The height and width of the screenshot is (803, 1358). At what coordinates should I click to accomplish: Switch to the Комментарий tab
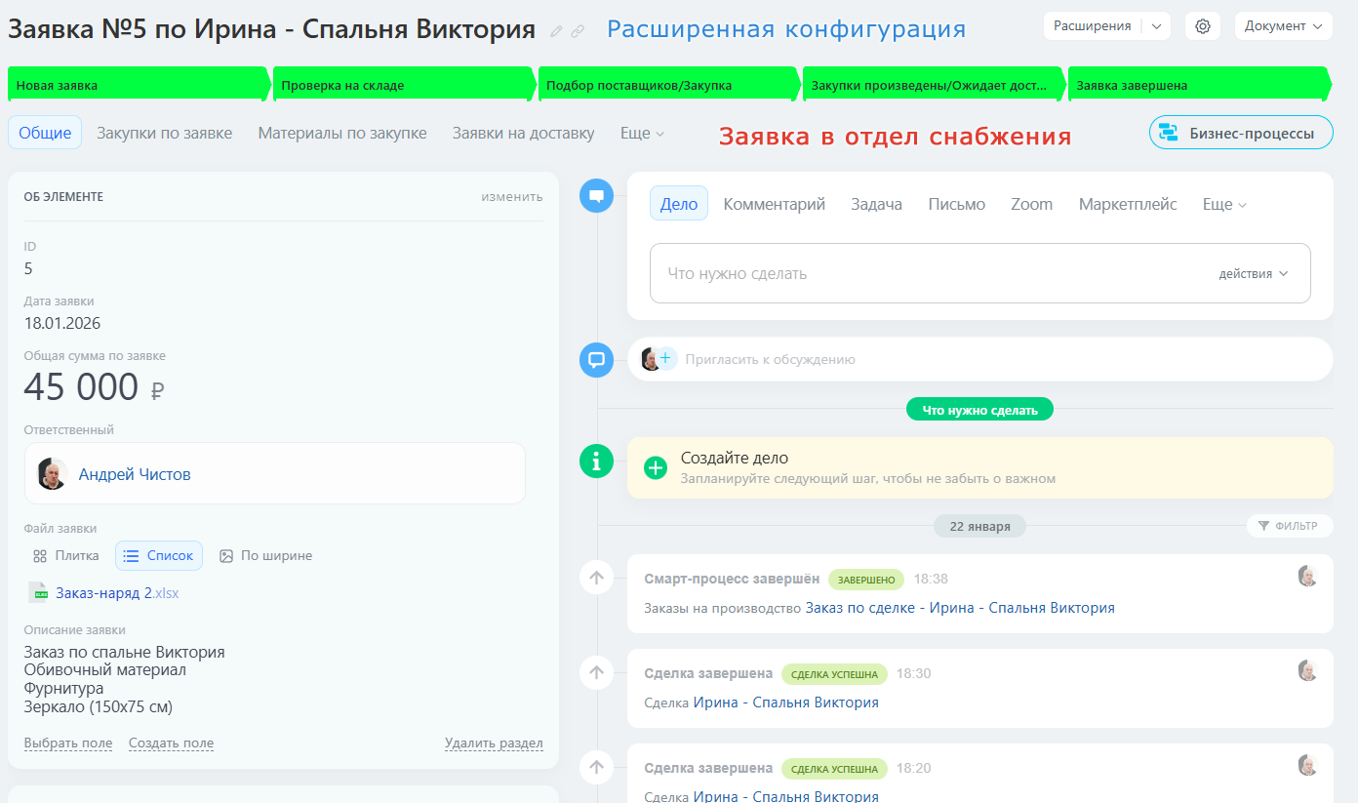tap(774, 204)
